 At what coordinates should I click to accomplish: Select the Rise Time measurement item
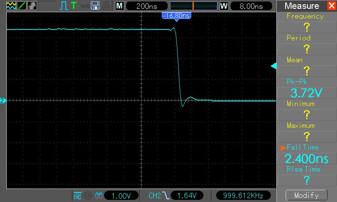[303, 169]
